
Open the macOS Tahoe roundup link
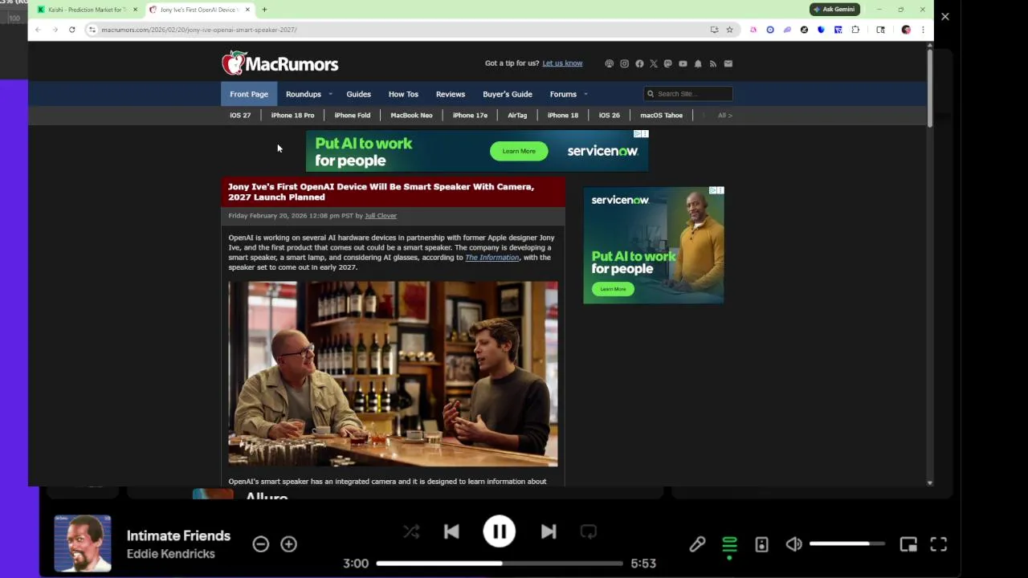pyautogui.click(x=661, y=116)
